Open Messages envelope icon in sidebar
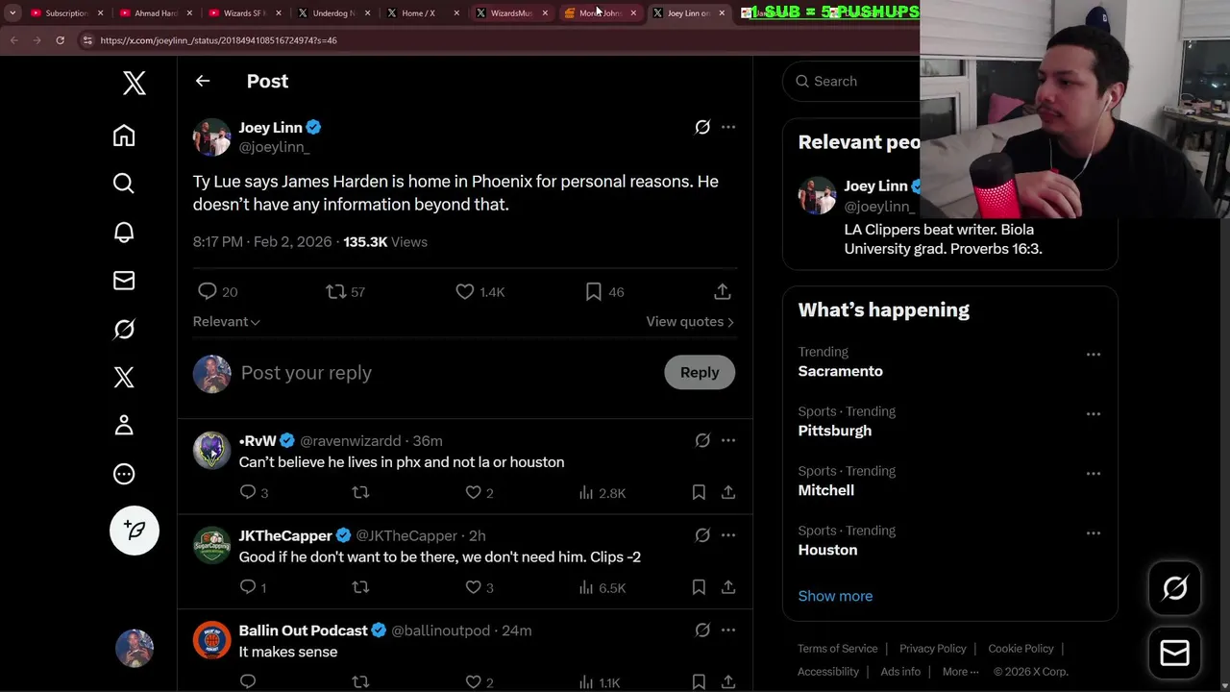Viewport: 1230px width, 692px height. coord(124,281)
